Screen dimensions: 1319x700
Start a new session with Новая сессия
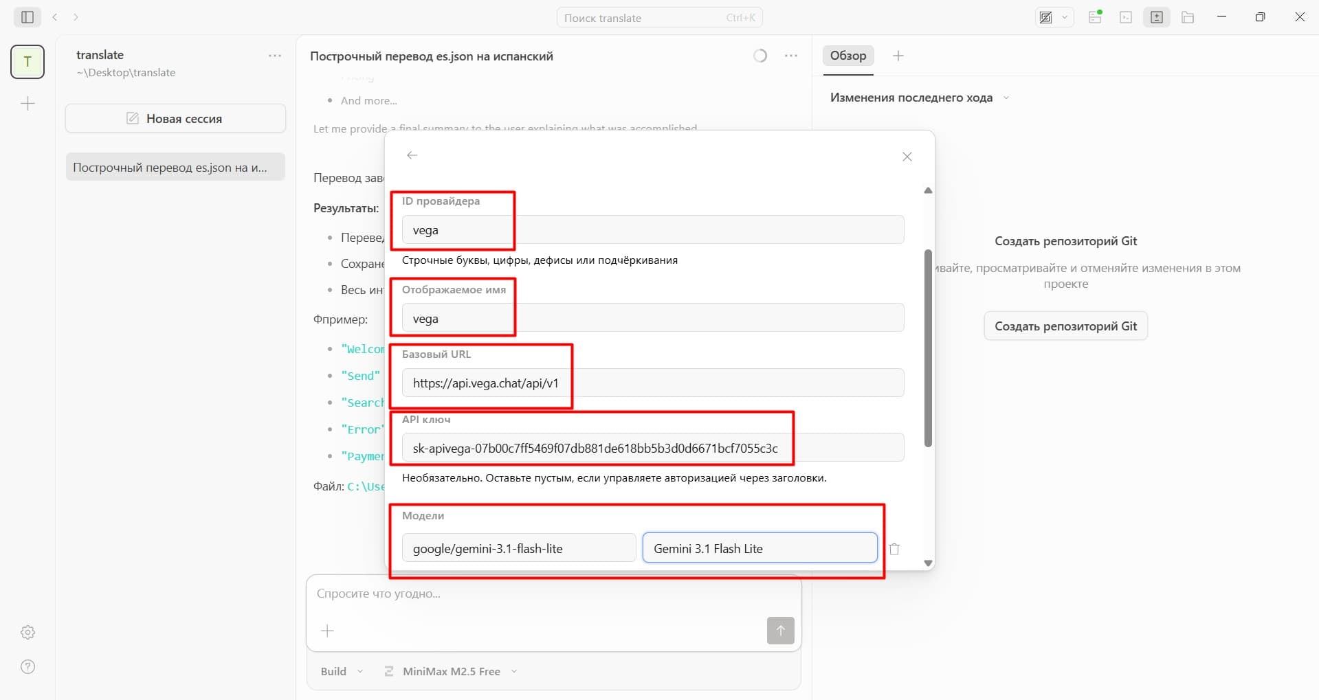pyautogui.click(x=175, y=118)
